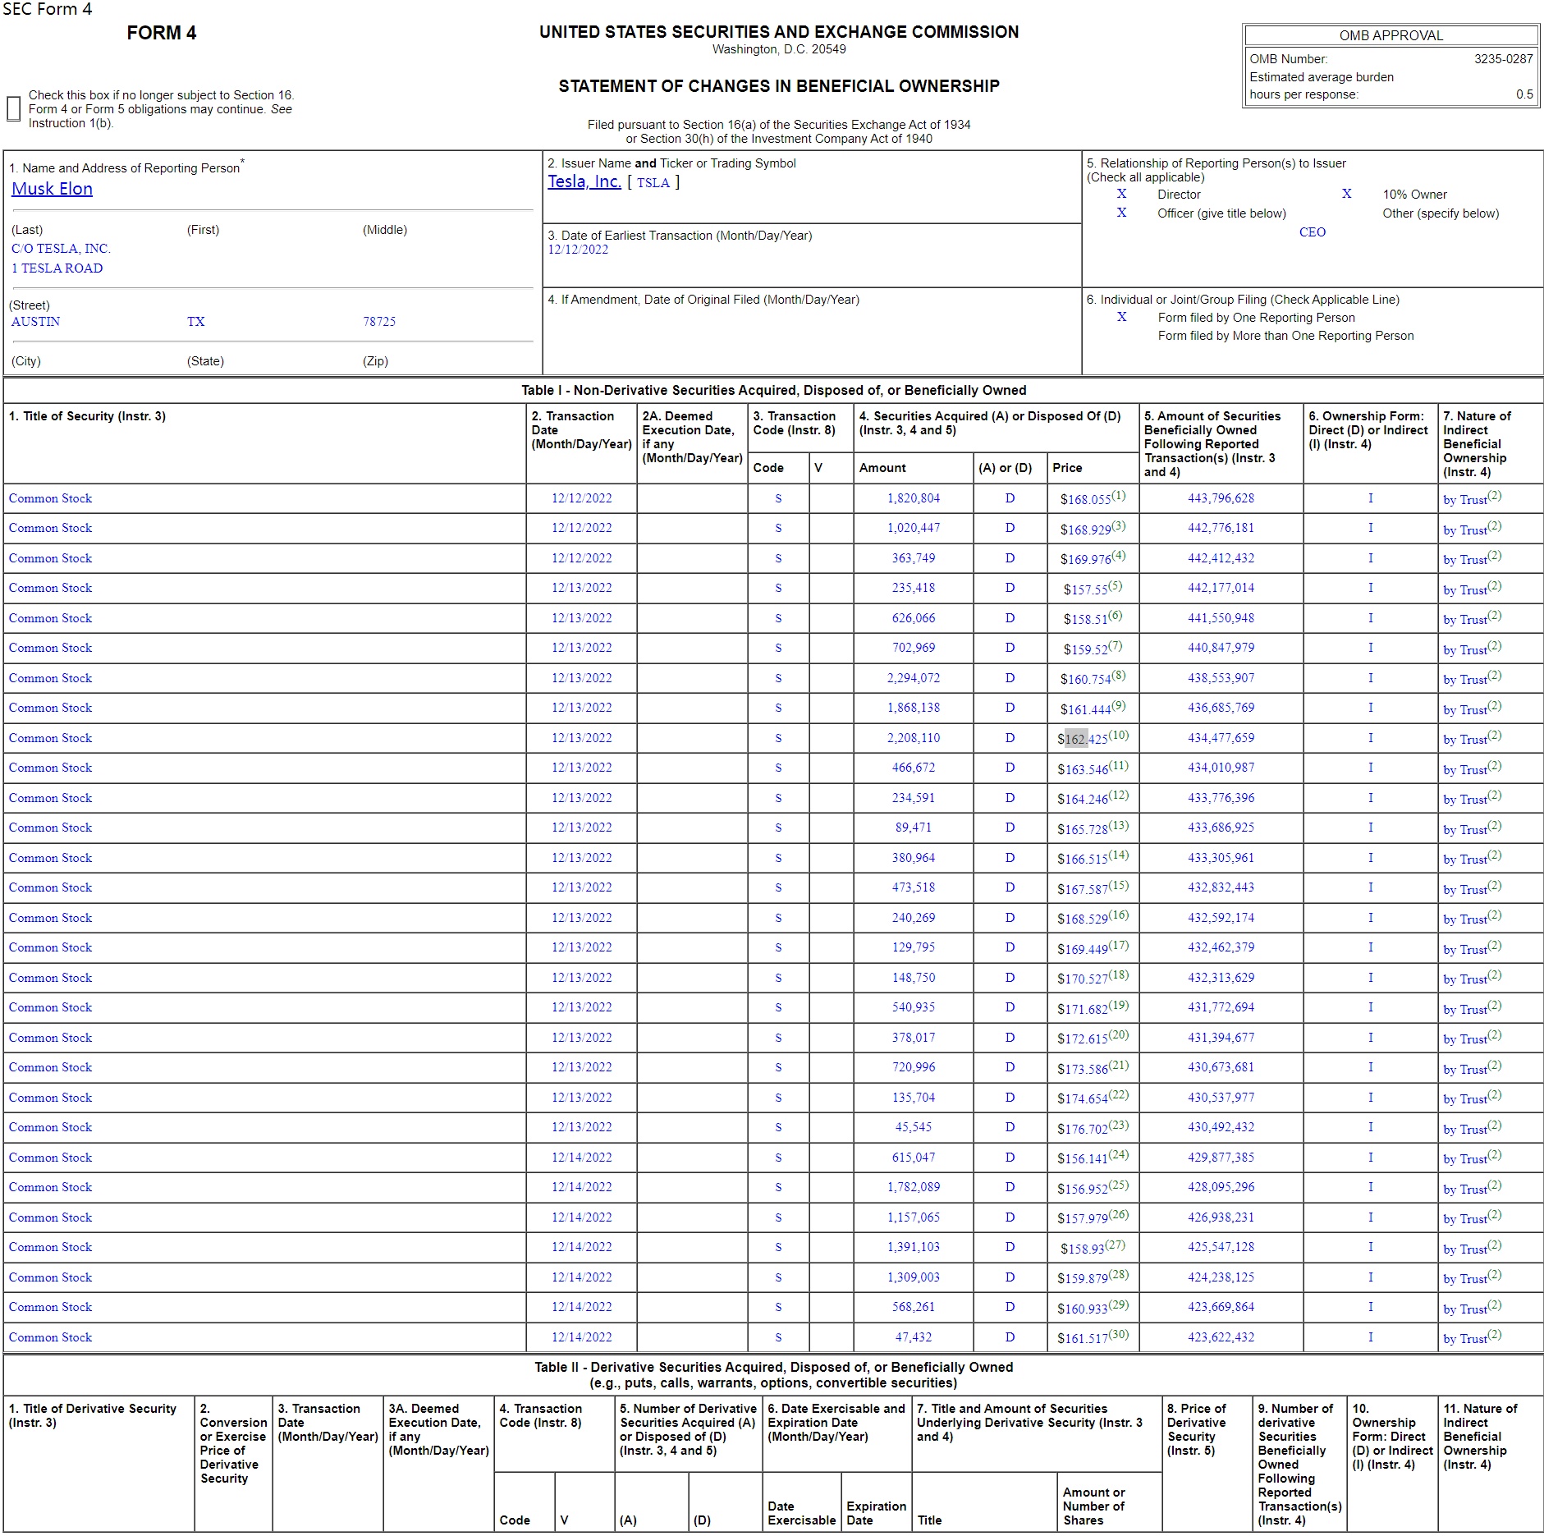
Task: Check the no longer subject to Section 16 box
Action: point(14,109)
